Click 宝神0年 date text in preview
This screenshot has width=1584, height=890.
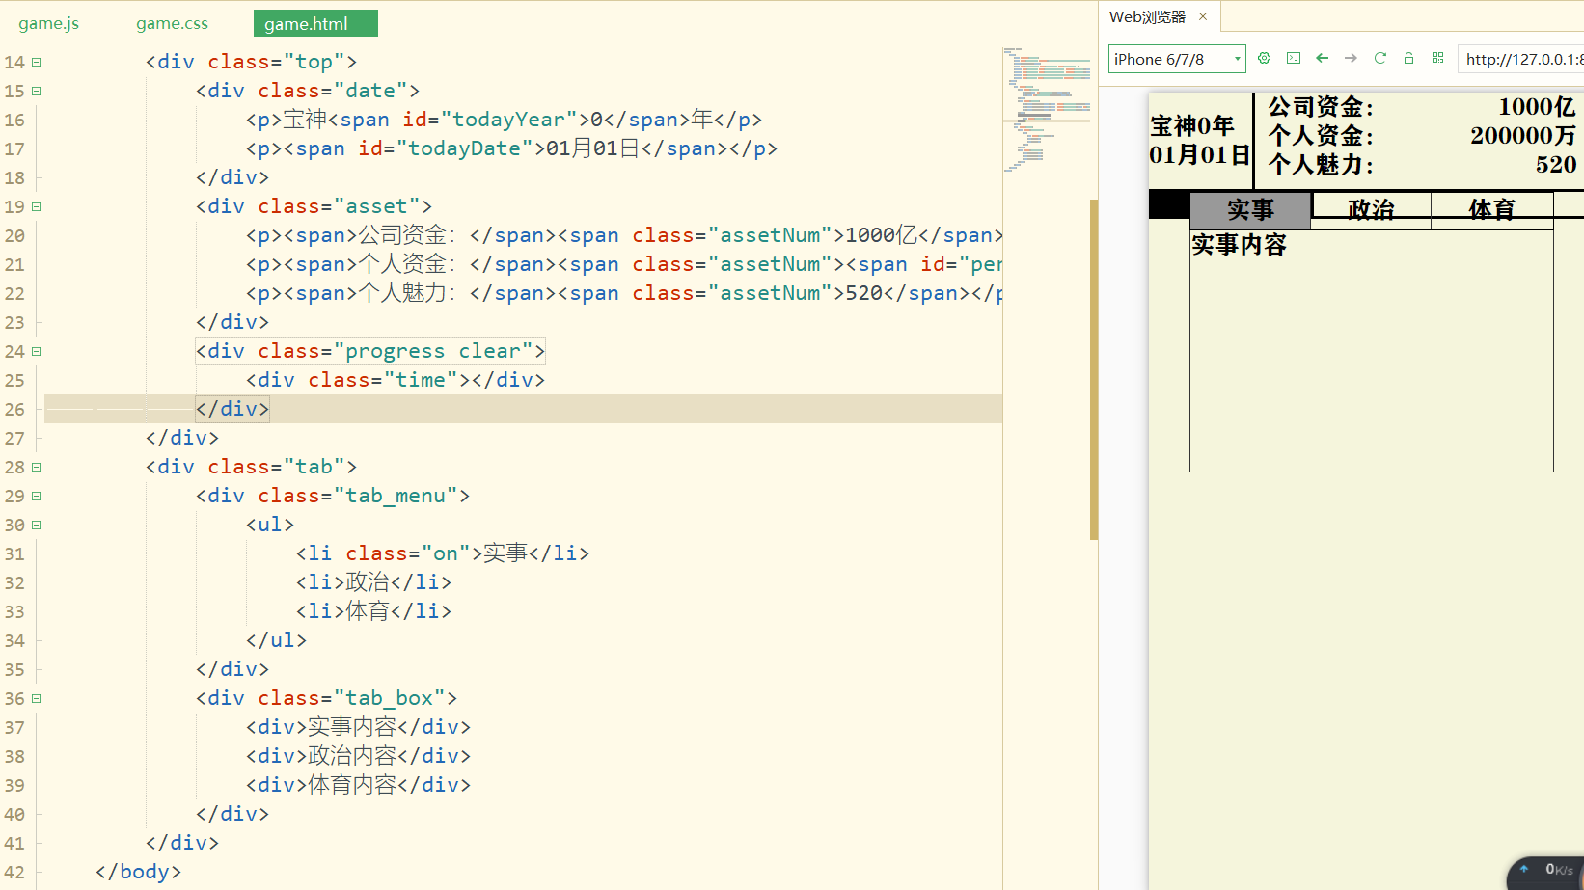coord(1192,126)
